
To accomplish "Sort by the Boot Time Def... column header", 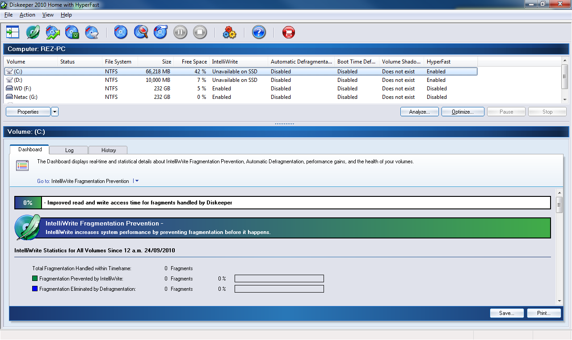I will (357, 62).
